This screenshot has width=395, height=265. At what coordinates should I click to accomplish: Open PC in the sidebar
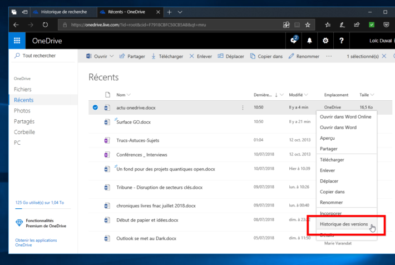[17, 143]
